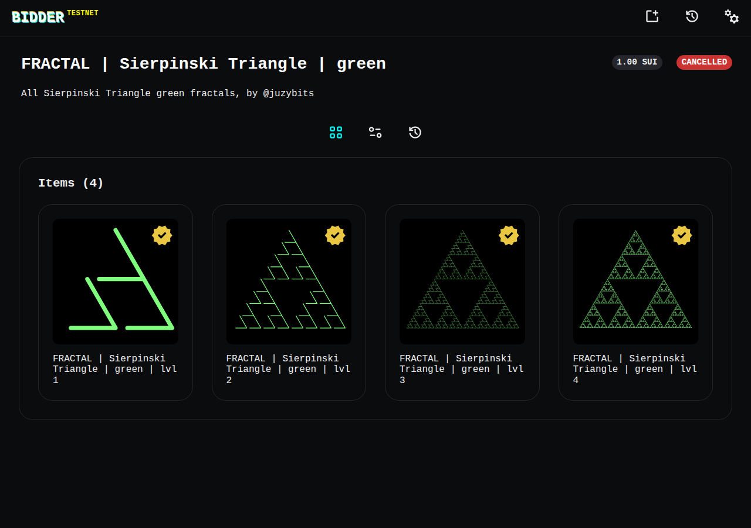Click the lvl 4 item title text
Screen dimensions: 751x528
click(x=635, y=369)
